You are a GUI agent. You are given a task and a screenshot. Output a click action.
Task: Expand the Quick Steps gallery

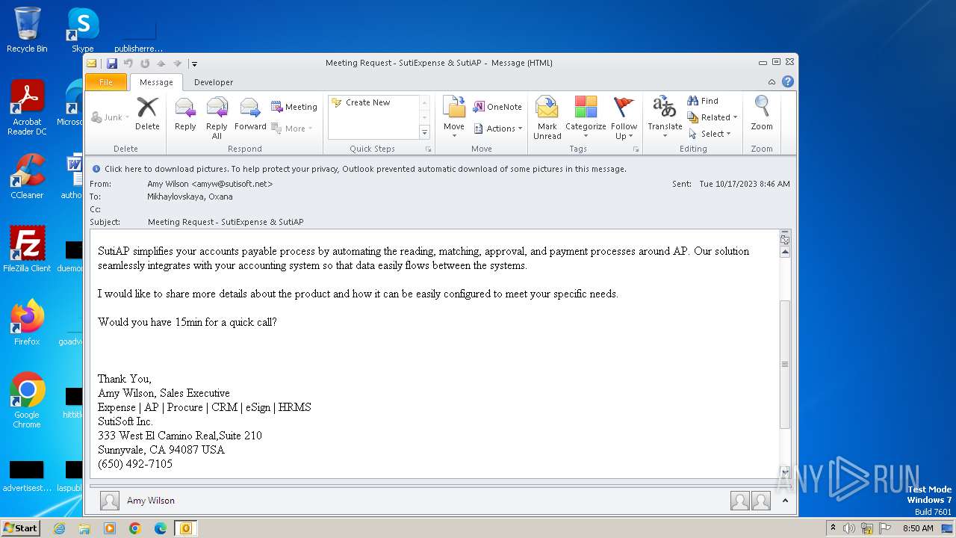tap(424, 132)
